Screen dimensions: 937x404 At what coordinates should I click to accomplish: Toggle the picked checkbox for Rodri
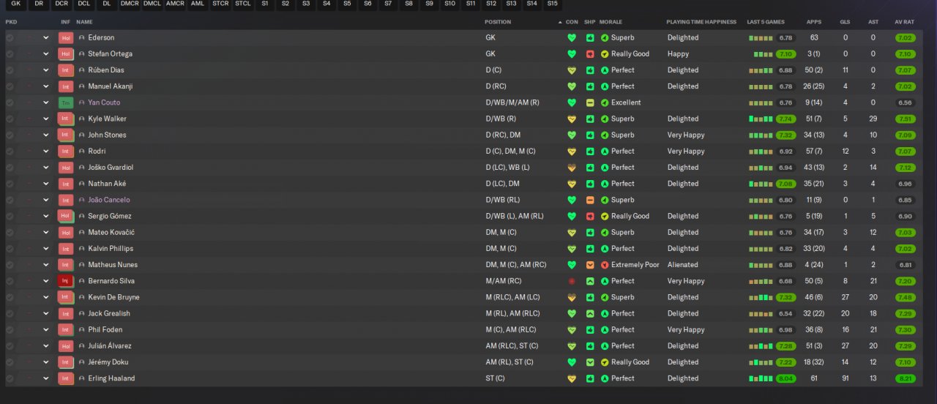pyautogui.click(x=10, y=151)
